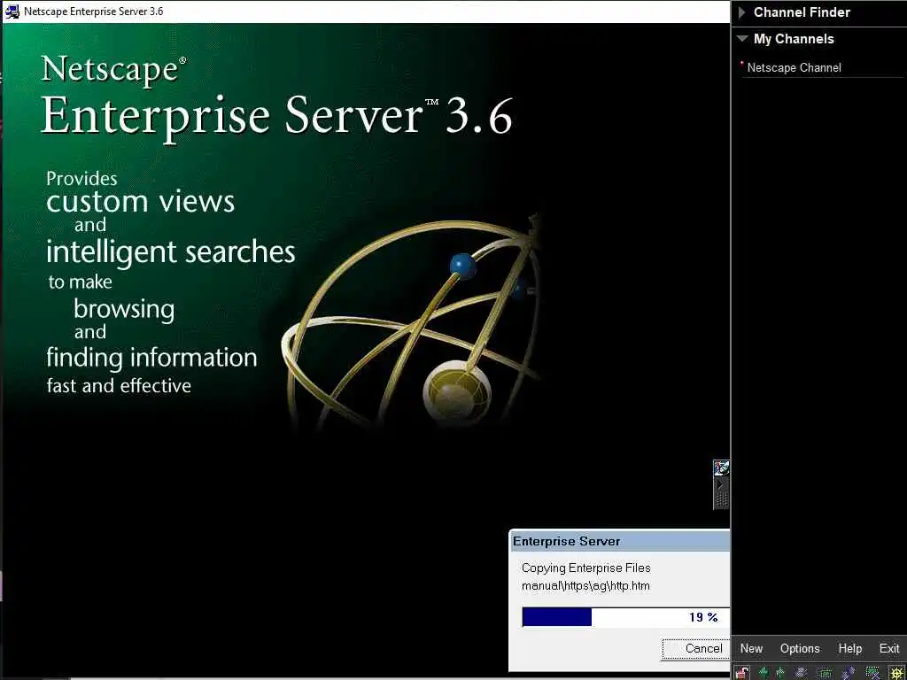Click the 'manual\https\ag\http.htm' file path text
907x680 pixels.
pos(585,586)
